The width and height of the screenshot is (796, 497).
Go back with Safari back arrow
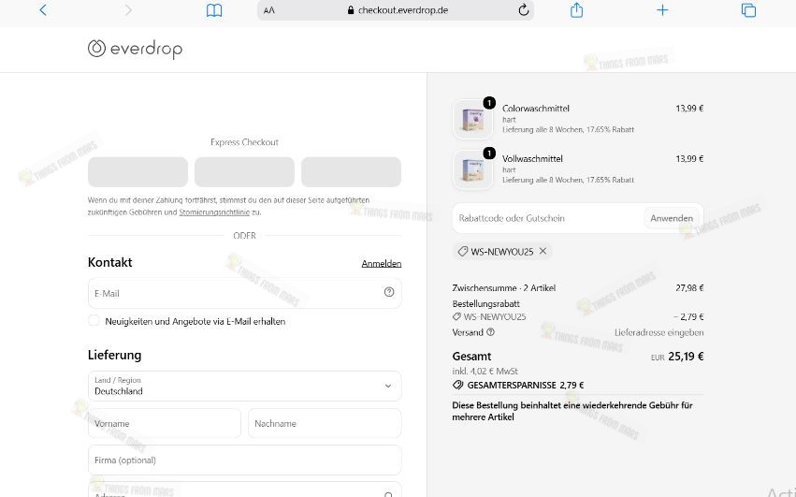[x=43, y=10]
